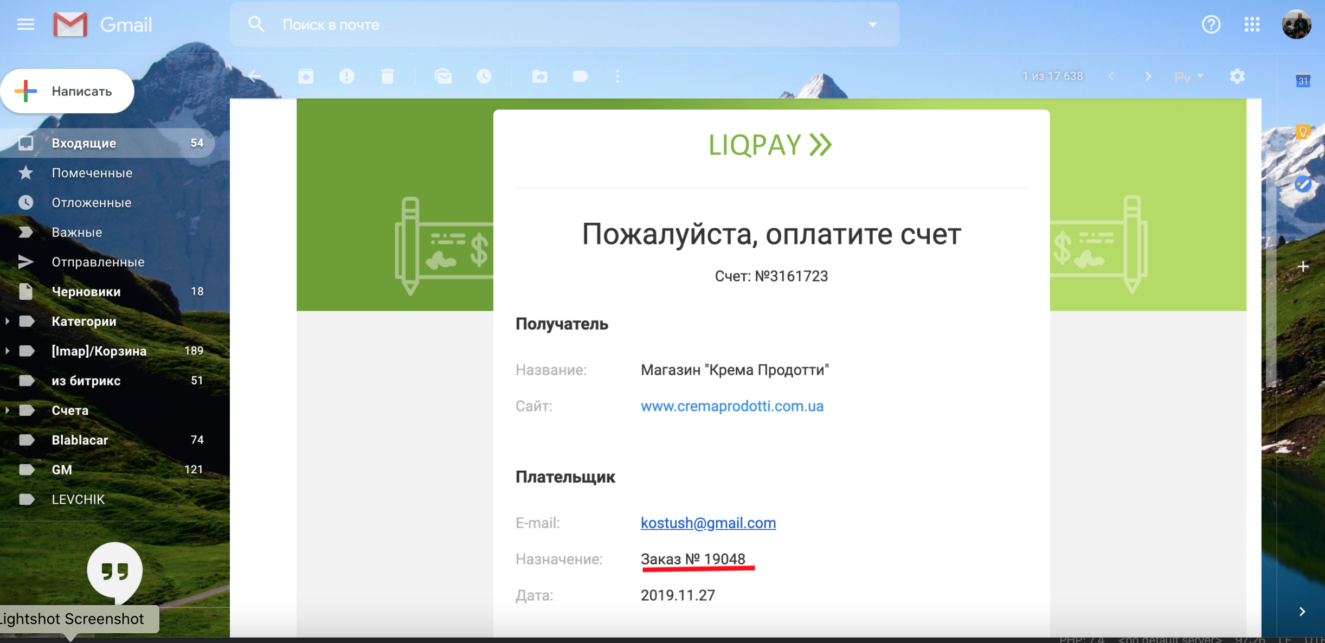Open the Google apps launcher grid

[1252, 24]
